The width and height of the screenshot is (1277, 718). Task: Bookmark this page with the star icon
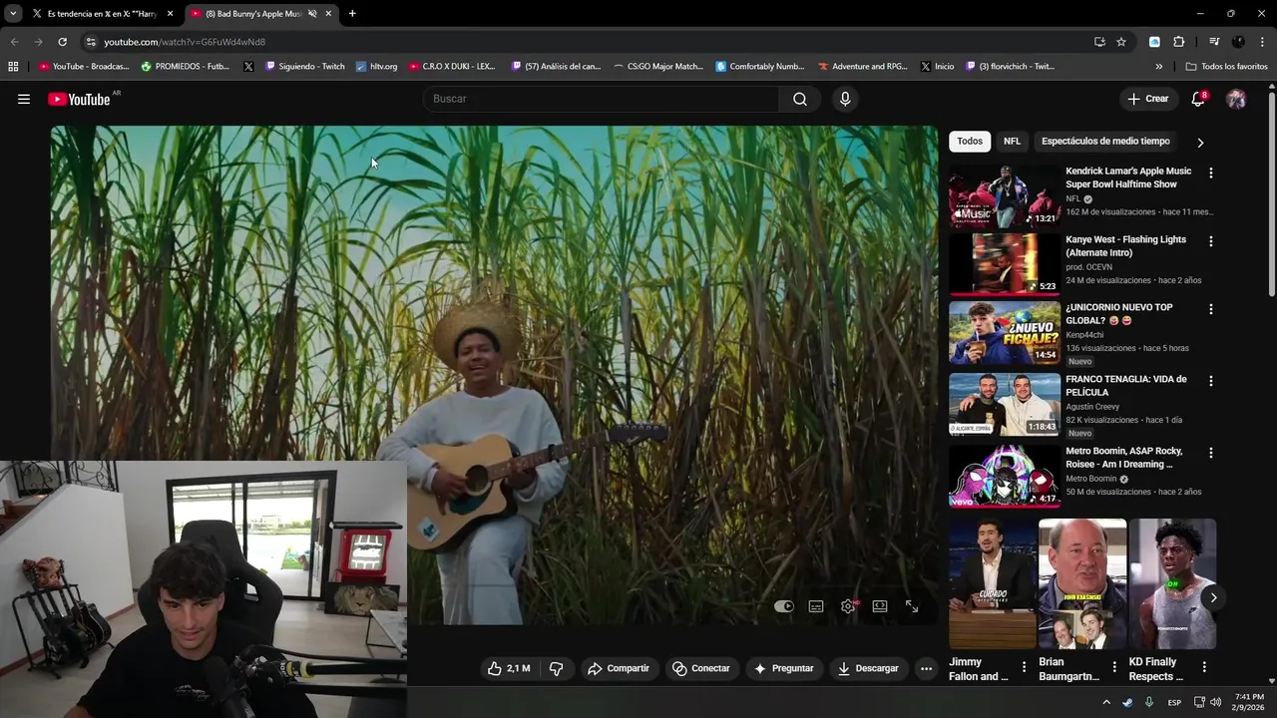point(1121,42)
